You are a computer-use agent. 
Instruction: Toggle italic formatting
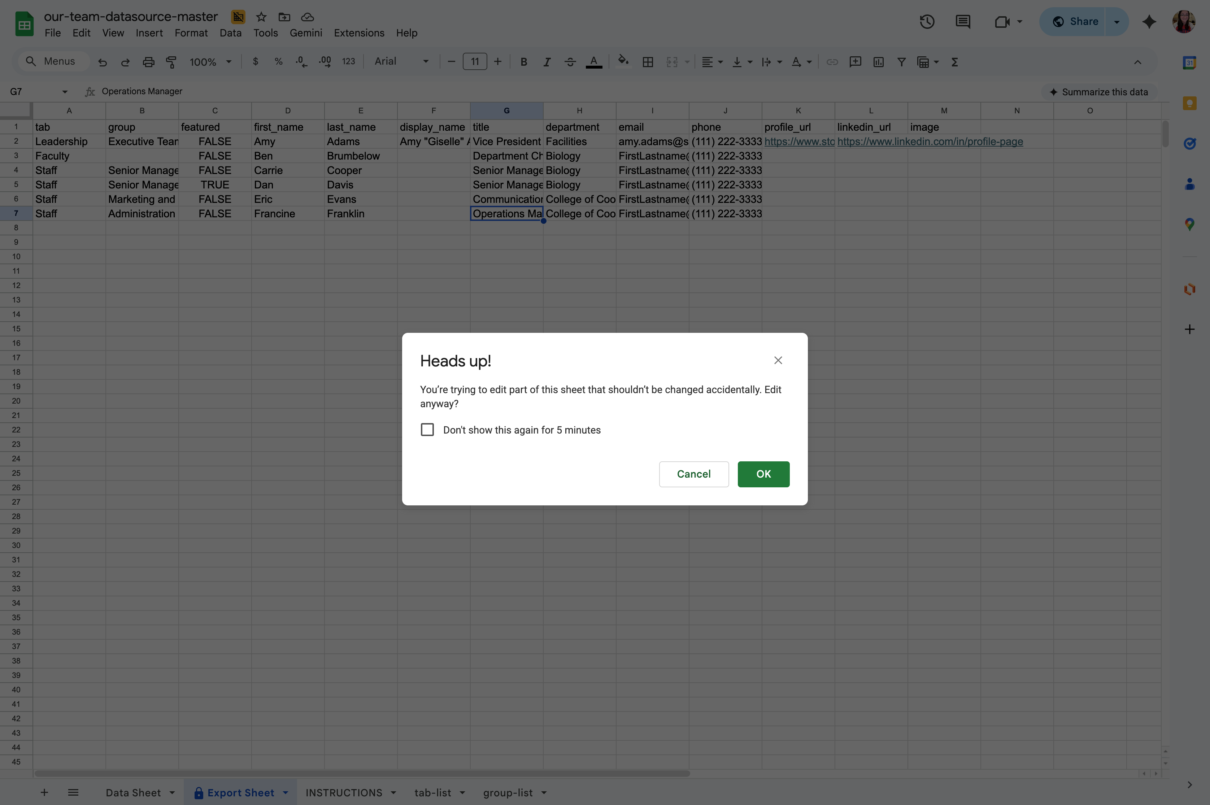click(x=547, y=62)
